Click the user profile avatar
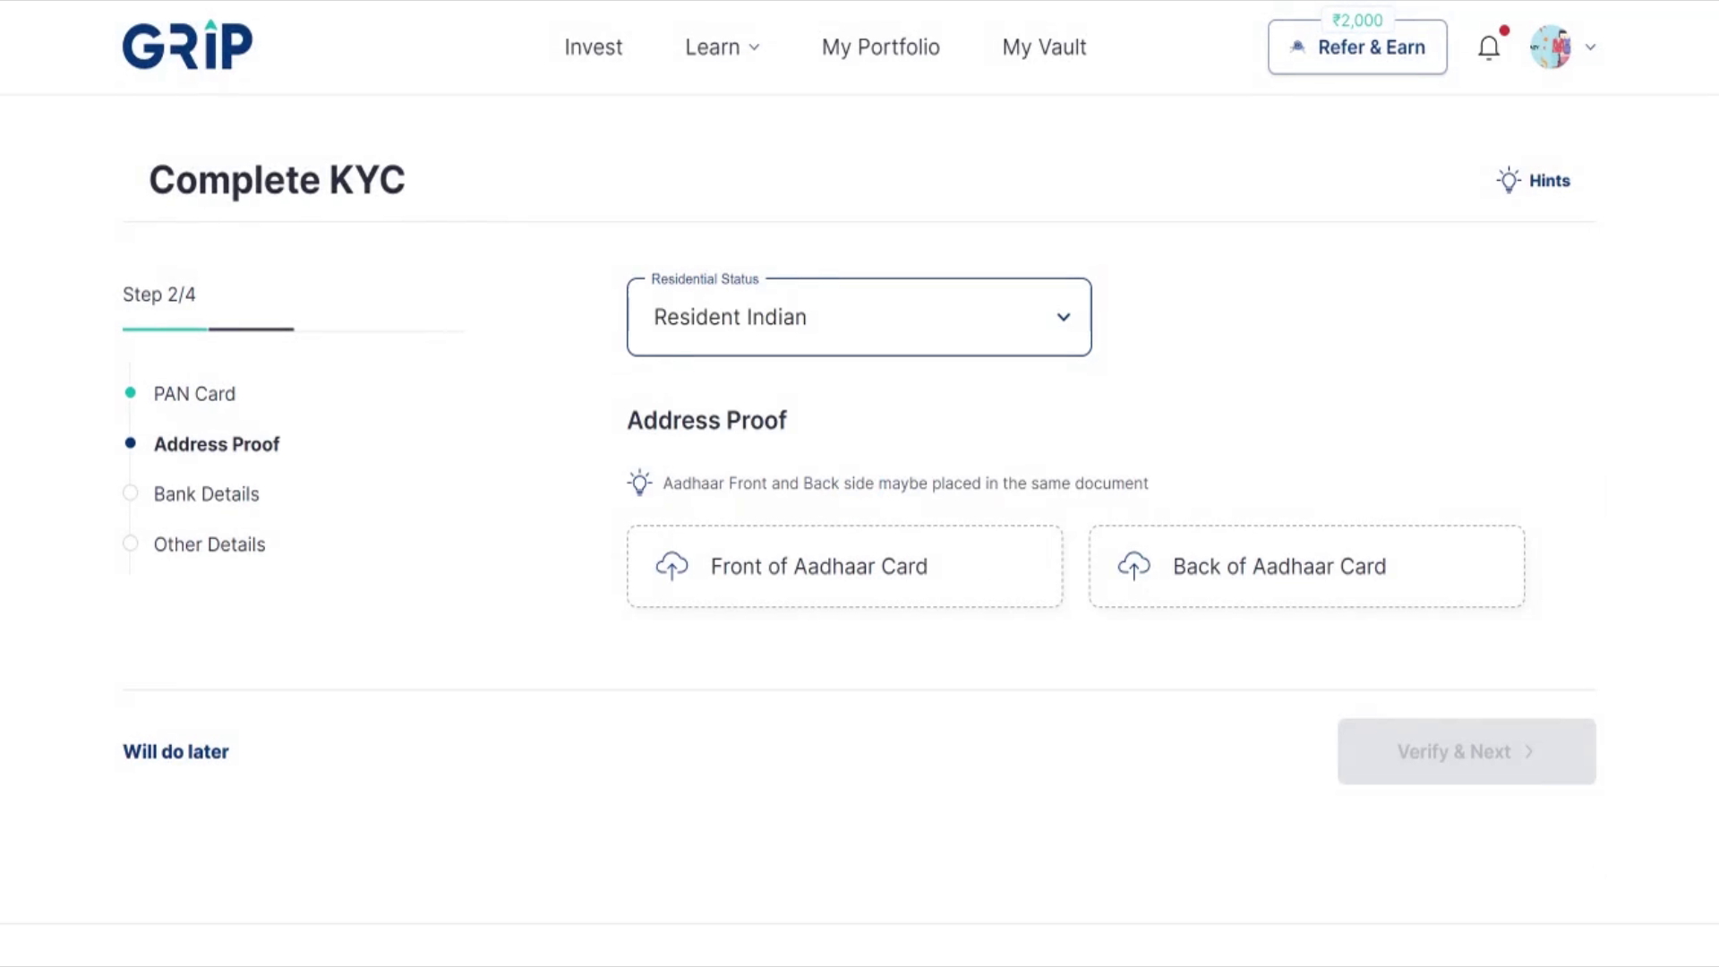This screenshot has height=967, width=1719. coord(1551,47)
